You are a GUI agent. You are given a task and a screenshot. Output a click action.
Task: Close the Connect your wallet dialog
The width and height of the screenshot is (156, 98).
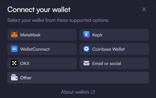coord(144,9)
